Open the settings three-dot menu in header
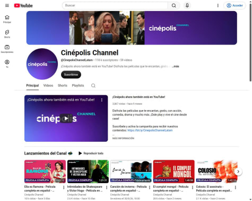Image resolution: width=252 pixels, height=201 pixels. (x=218, y=5)
